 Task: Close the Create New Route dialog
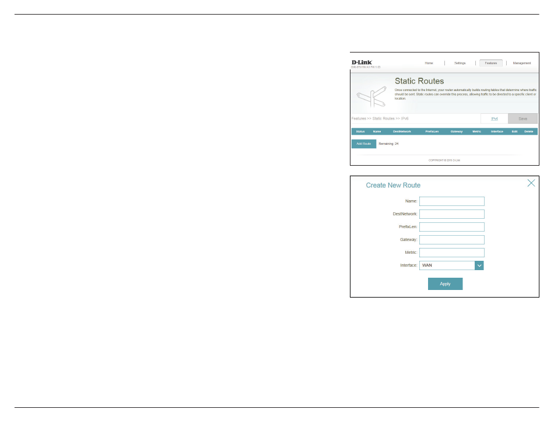531,183
